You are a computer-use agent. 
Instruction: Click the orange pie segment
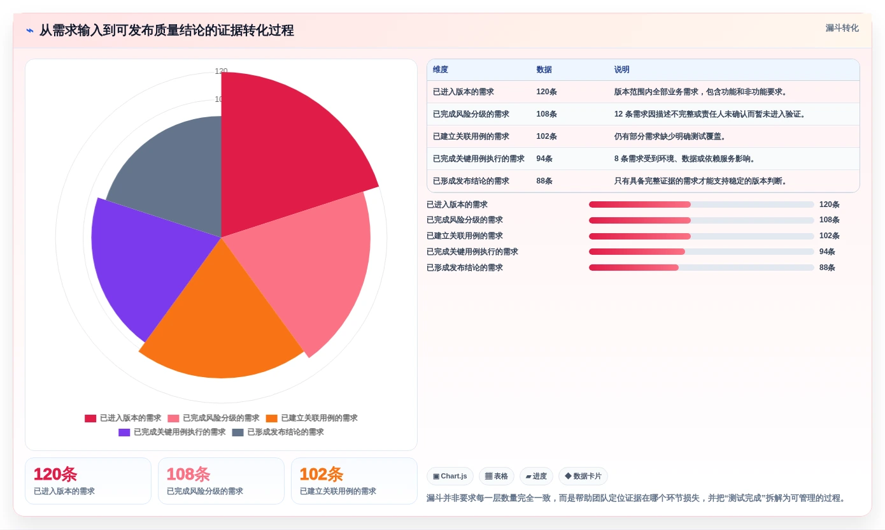tap(223, 319)
